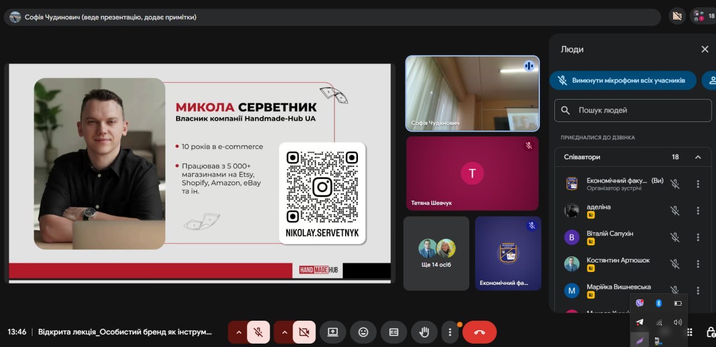The width and height of the screenshot is (716, 347).
Task: Click Організатор зустрічі subtitle
Action: point(614,189)
